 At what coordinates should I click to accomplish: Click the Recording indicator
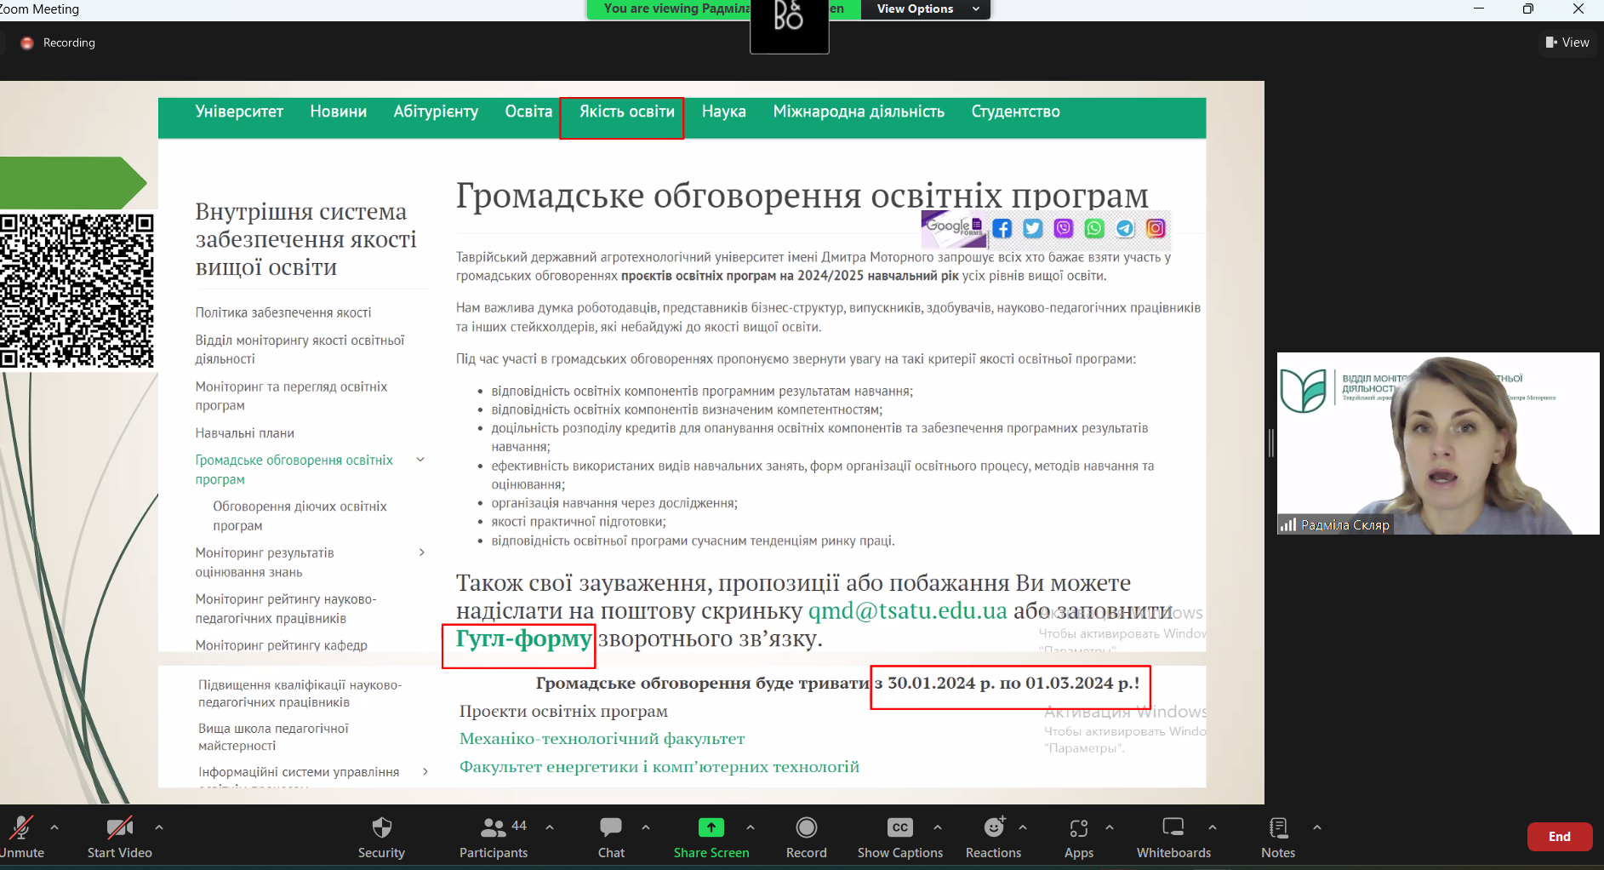pos(58,43)
